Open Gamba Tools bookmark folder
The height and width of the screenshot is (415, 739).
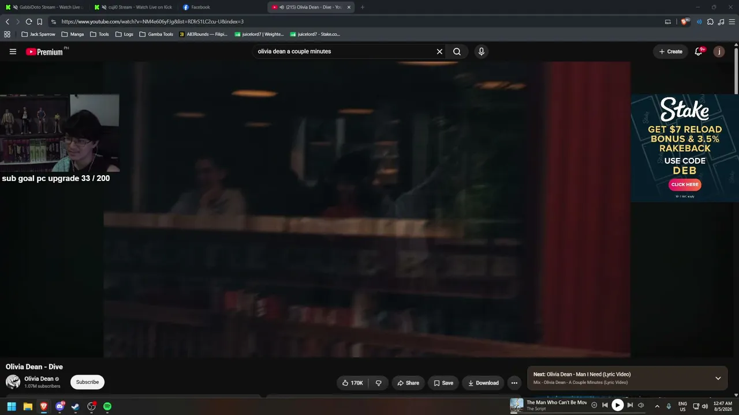[156, 34]
